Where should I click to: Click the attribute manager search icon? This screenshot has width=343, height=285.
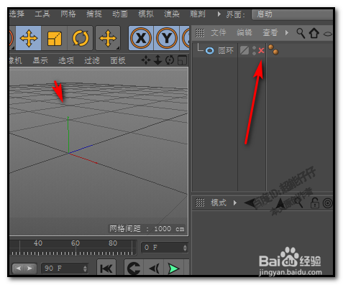click(298, 203)
